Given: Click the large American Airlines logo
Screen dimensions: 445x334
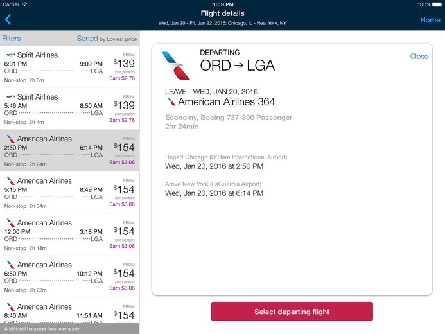Looking at the screenshot, I should click(x=176, y=66).
